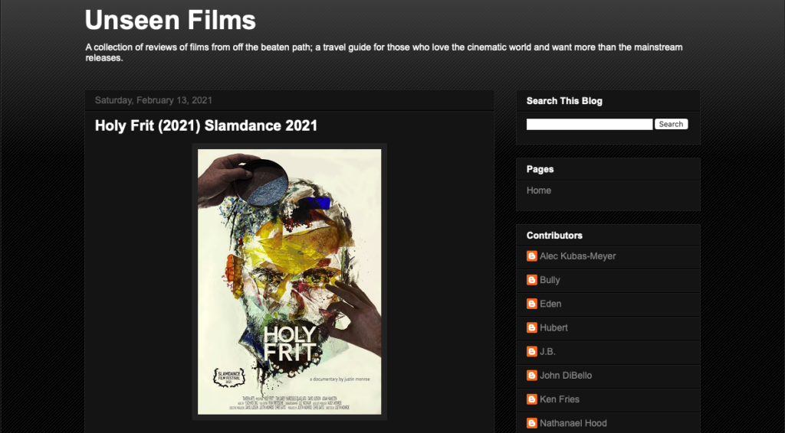The width and height of the screenshot is (785, 433).
Task: Click Blogger icon beside Hubert
Action: point(532,327)
